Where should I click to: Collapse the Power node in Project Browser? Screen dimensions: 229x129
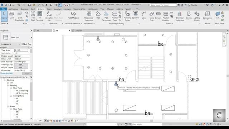pos(8,106)
